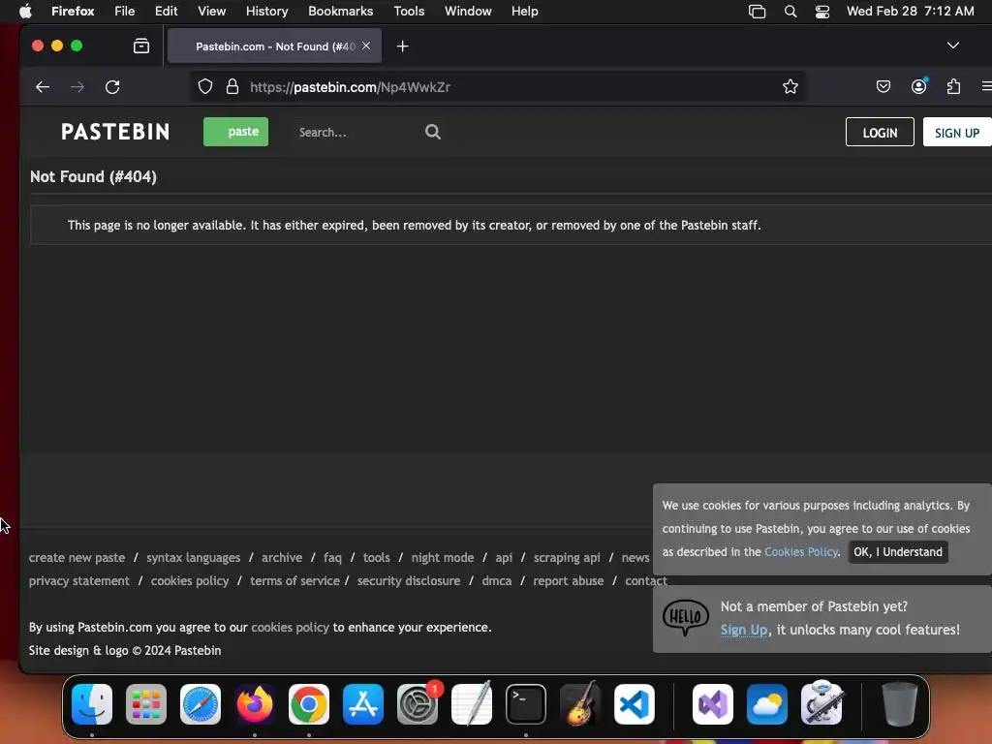Create a new paste with green button
The width and height of the screenshot is (992, 744).
point(235,132)
